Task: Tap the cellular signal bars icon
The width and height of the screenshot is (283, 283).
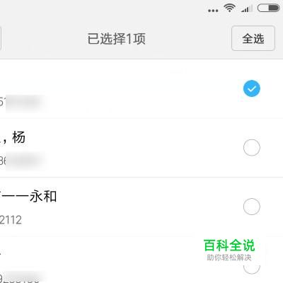Action: pos(246,8)
